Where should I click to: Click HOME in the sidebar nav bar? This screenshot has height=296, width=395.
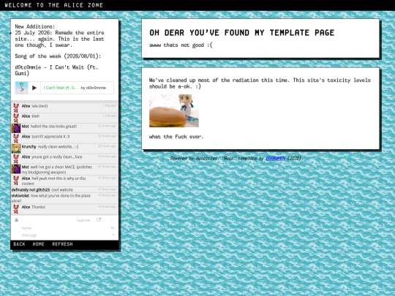(38, 244)
